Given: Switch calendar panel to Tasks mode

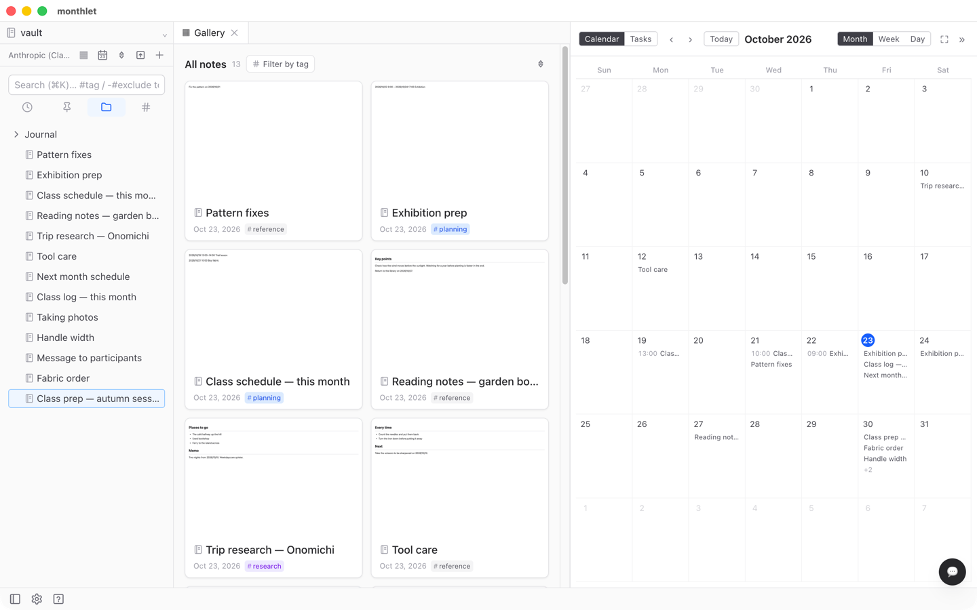Looking at the screenshot, I should click(640, 39).
